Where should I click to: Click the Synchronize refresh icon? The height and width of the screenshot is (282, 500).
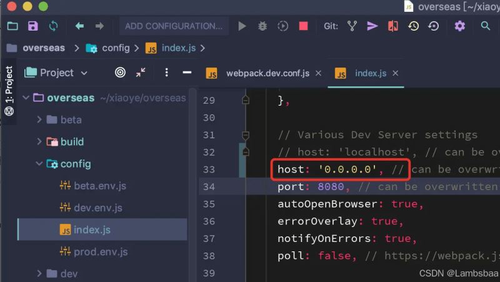click(x=54, y=26)
